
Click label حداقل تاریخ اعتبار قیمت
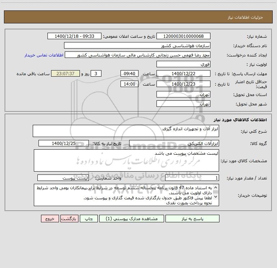251,84
